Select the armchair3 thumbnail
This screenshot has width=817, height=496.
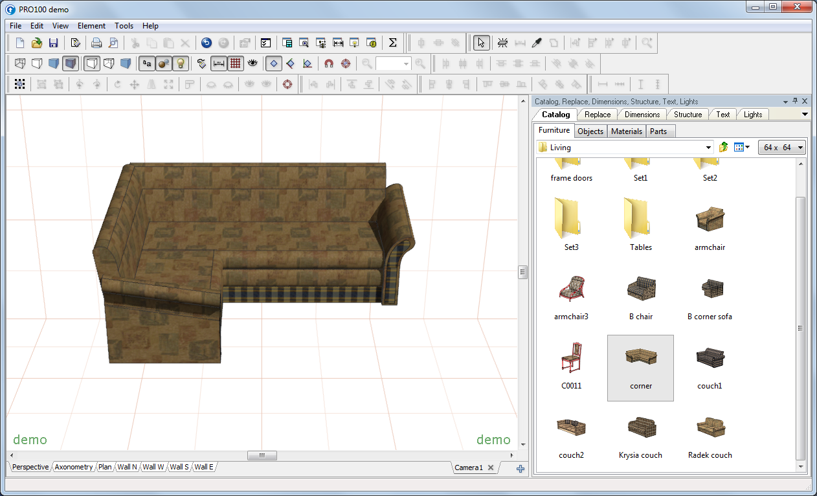coord(571,298)
